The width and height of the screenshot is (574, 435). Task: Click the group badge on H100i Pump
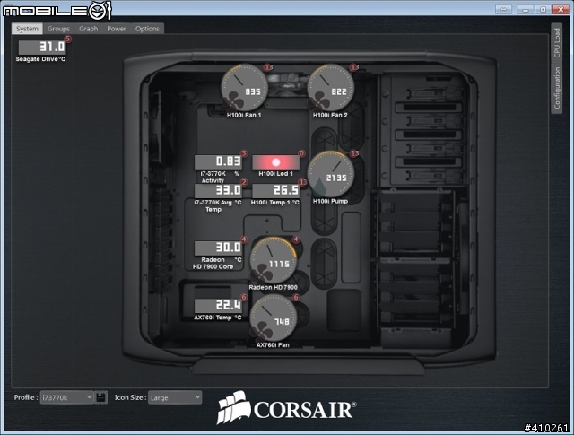tap(354, 153)
